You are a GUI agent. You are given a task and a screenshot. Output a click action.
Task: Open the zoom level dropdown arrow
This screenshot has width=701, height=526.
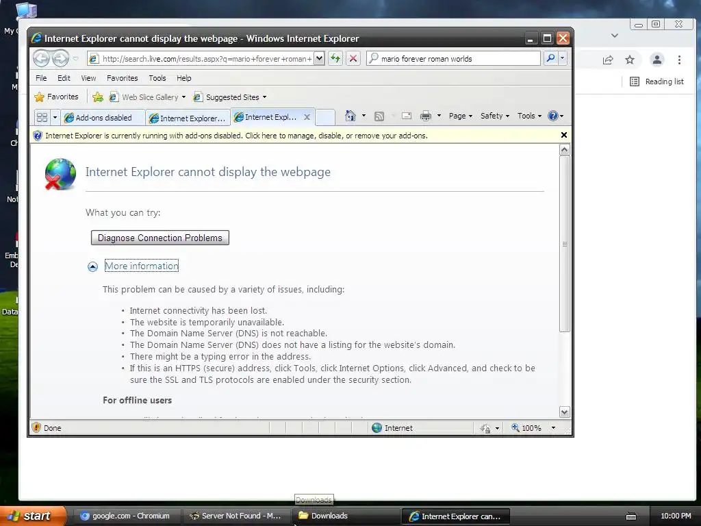pos(553,428)
